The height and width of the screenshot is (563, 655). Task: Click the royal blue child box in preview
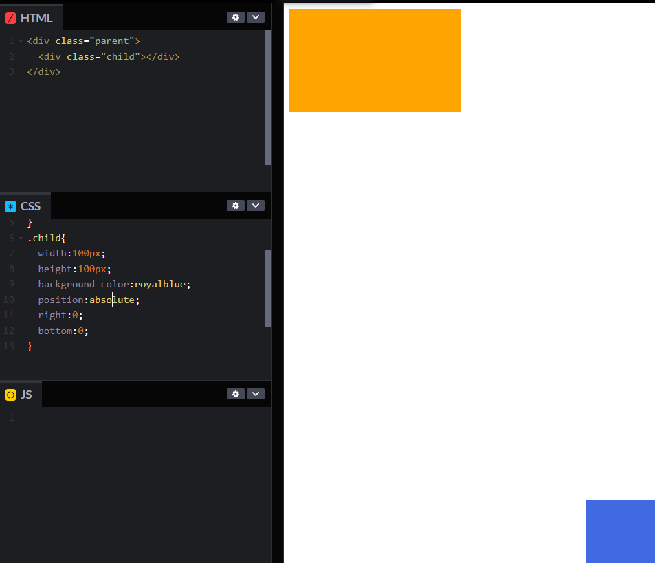[621, 531]
